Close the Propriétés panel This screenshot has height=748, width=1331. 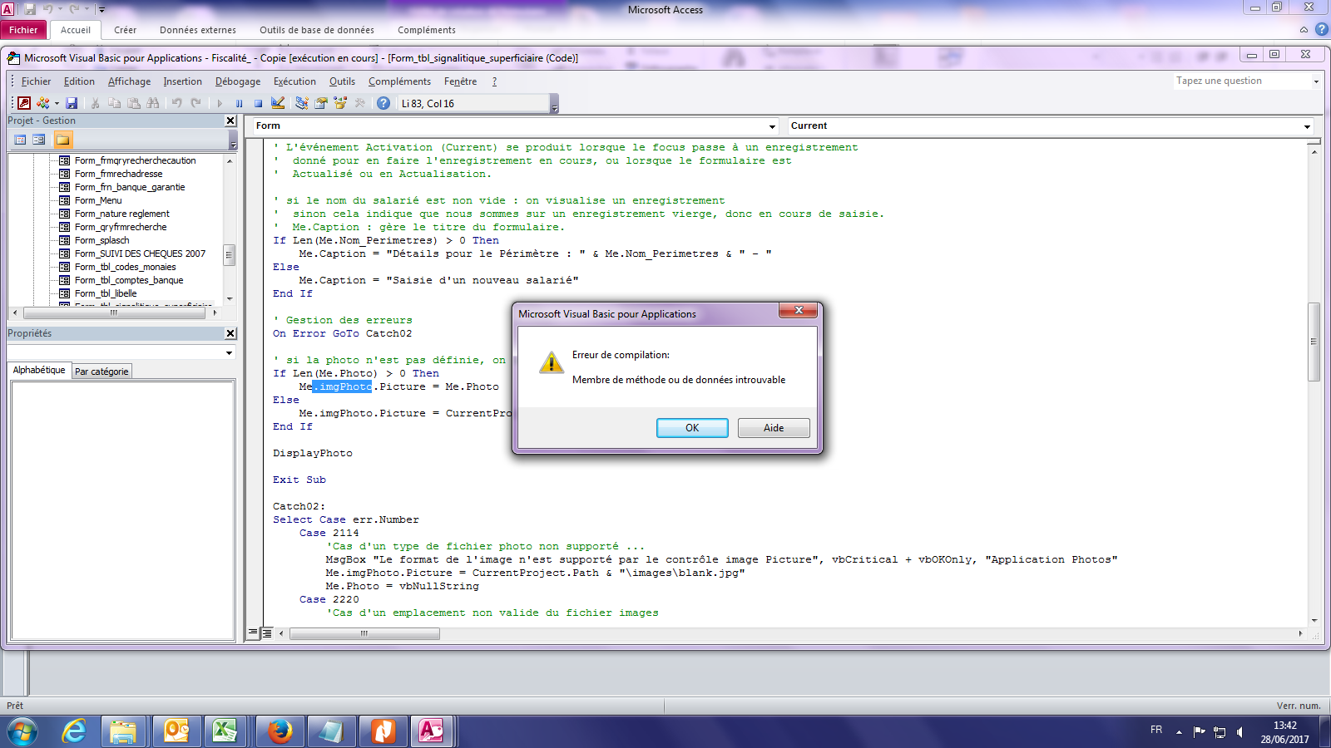click(x=230, y=333)
